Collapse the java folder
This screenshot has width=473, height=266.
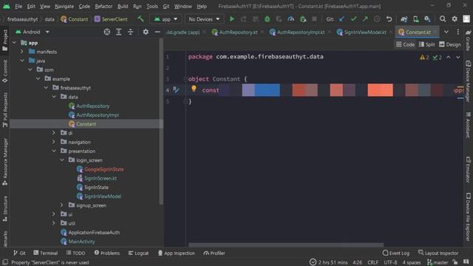pyautogui.click(x=22, y=61)
